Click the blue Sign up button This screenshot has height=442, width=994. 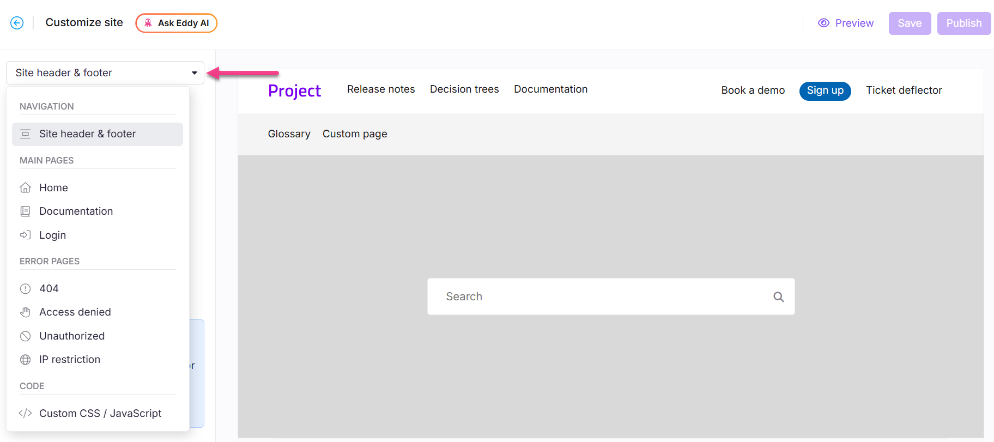825,90
